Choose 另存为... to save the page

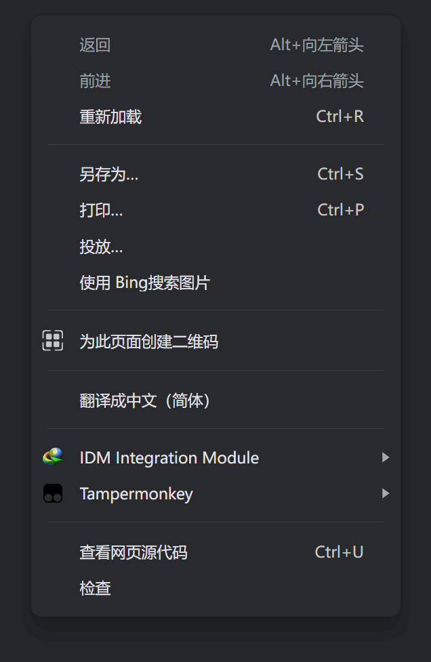[109, 175]
